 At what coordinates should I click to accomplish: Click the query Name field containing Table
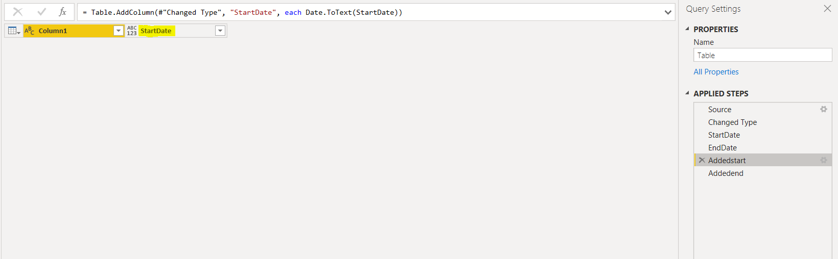762,55
